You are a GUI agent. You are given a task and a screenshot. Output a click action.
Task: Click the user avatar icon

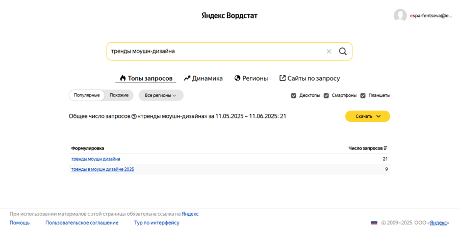[400, 15]
